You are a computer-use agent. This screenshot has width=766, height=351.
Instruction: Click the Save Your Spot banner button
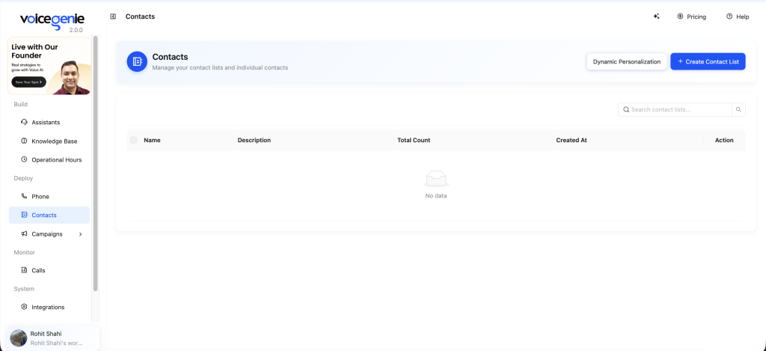28,82
